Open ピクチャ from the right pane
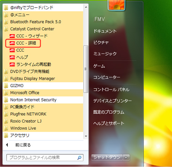This screenshot has height=167, width=172. coord(101,43)
